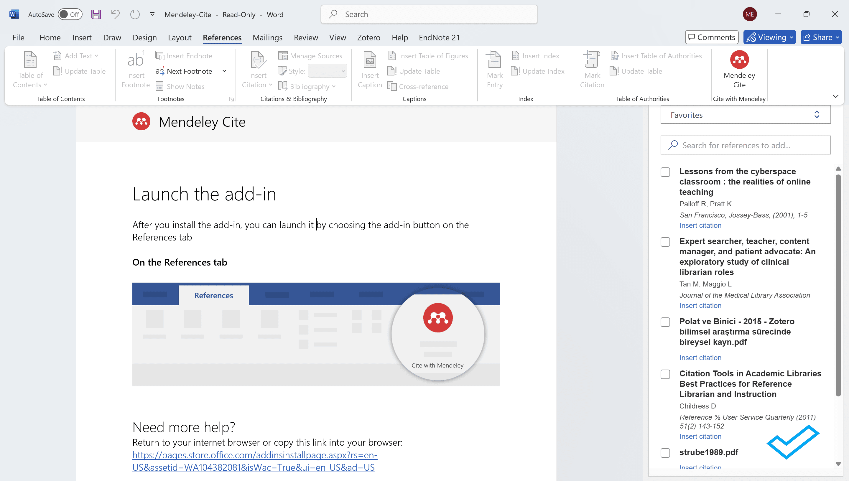
Task: Click the 'On the References tab' subheading
Action: click(x=180, y=262)
